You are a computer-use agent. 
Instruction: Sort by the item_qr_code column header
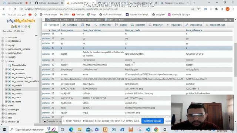click(133, 30)
